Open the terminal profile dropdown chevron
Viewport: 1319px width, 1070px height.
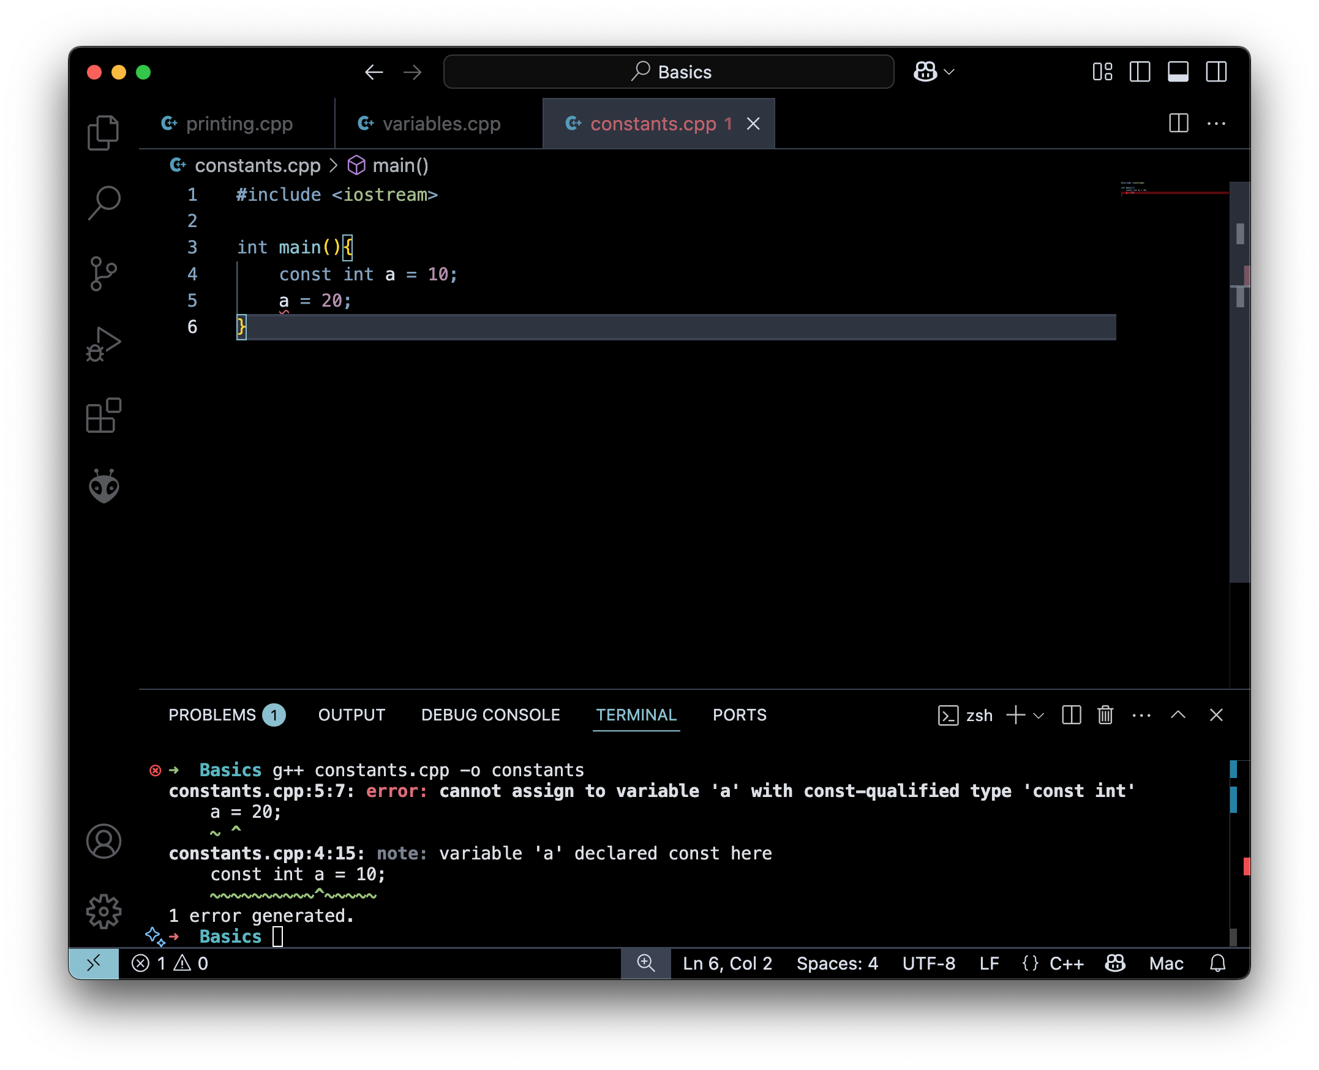coord(1039,715)
